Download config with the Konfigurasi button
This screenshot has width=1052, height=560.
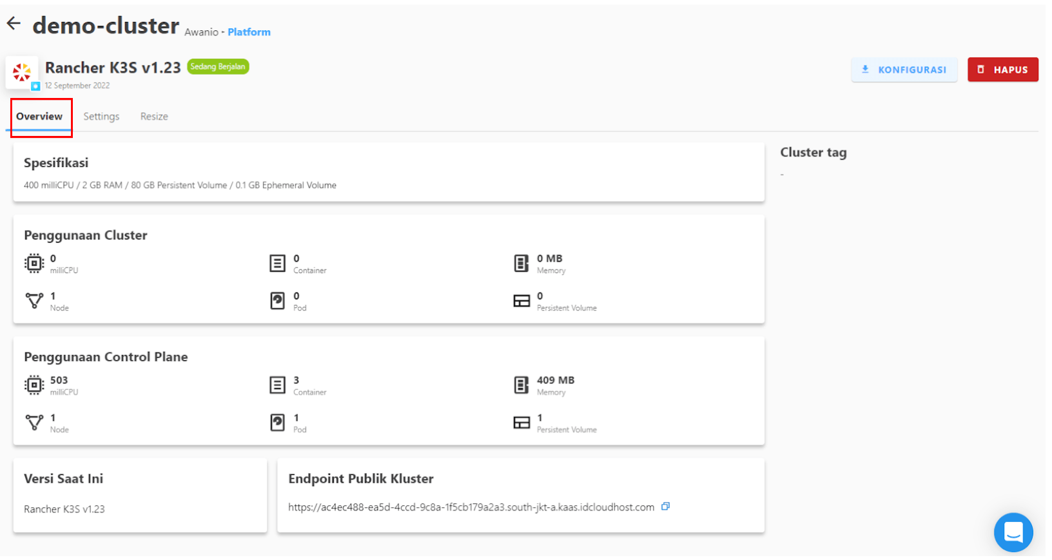pyautogui.click(x=904, y=70)
